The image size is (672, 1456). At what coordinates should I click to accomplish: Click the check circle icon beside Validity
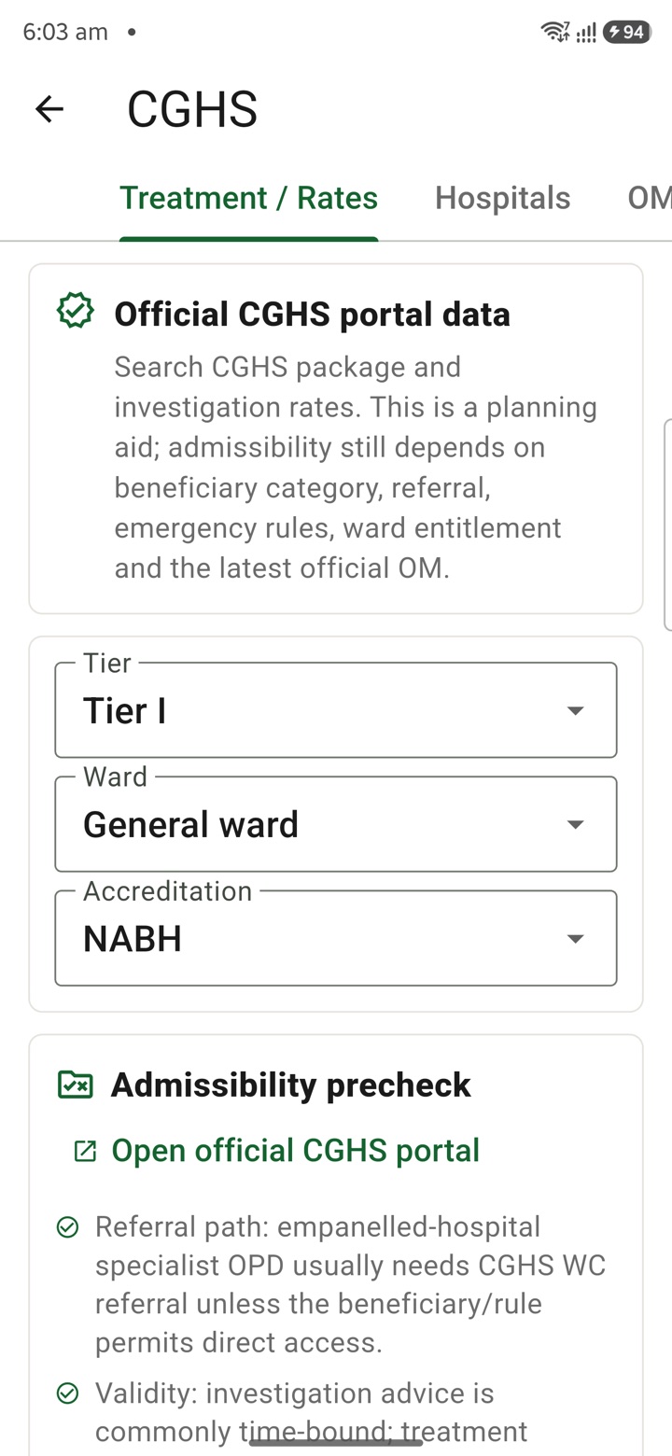coord(67,1393)
